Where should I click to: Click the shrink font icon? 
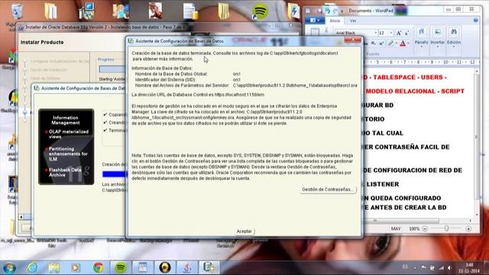[406, 33]
